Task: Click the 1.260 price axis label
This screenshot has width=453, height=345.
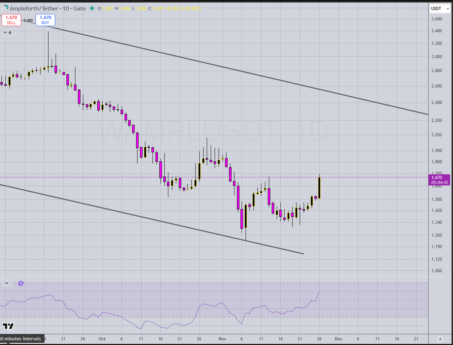Action: click(x=436, y=235)
